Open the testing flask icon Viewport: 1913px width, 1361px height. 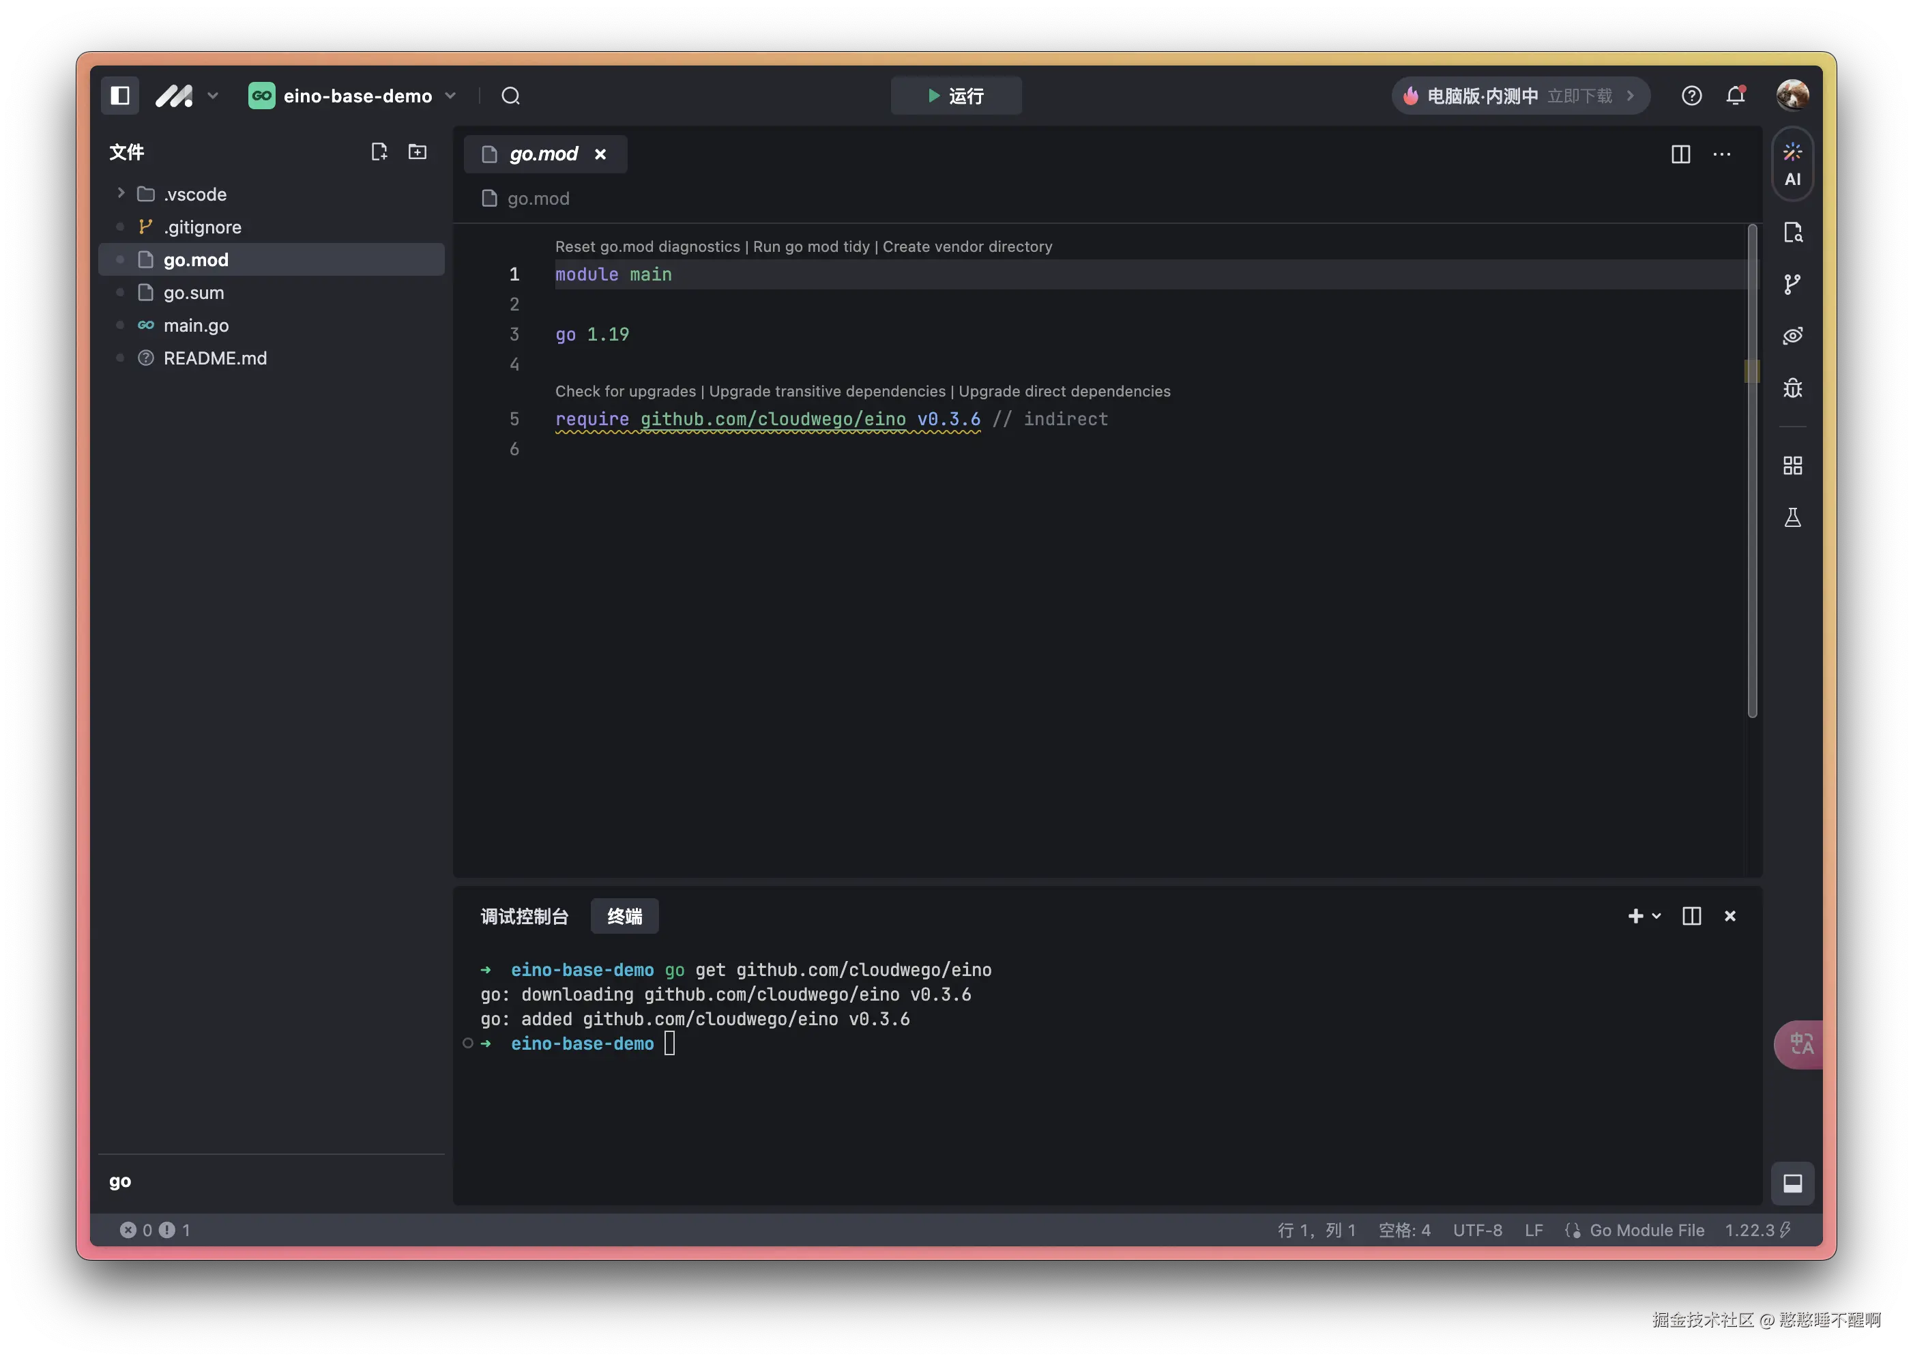[x=1792, y=517]
